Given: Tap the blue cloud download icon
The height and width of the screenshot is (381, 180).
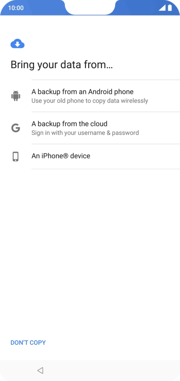Looking at the screenshot, I should click(x=18, y=44).
